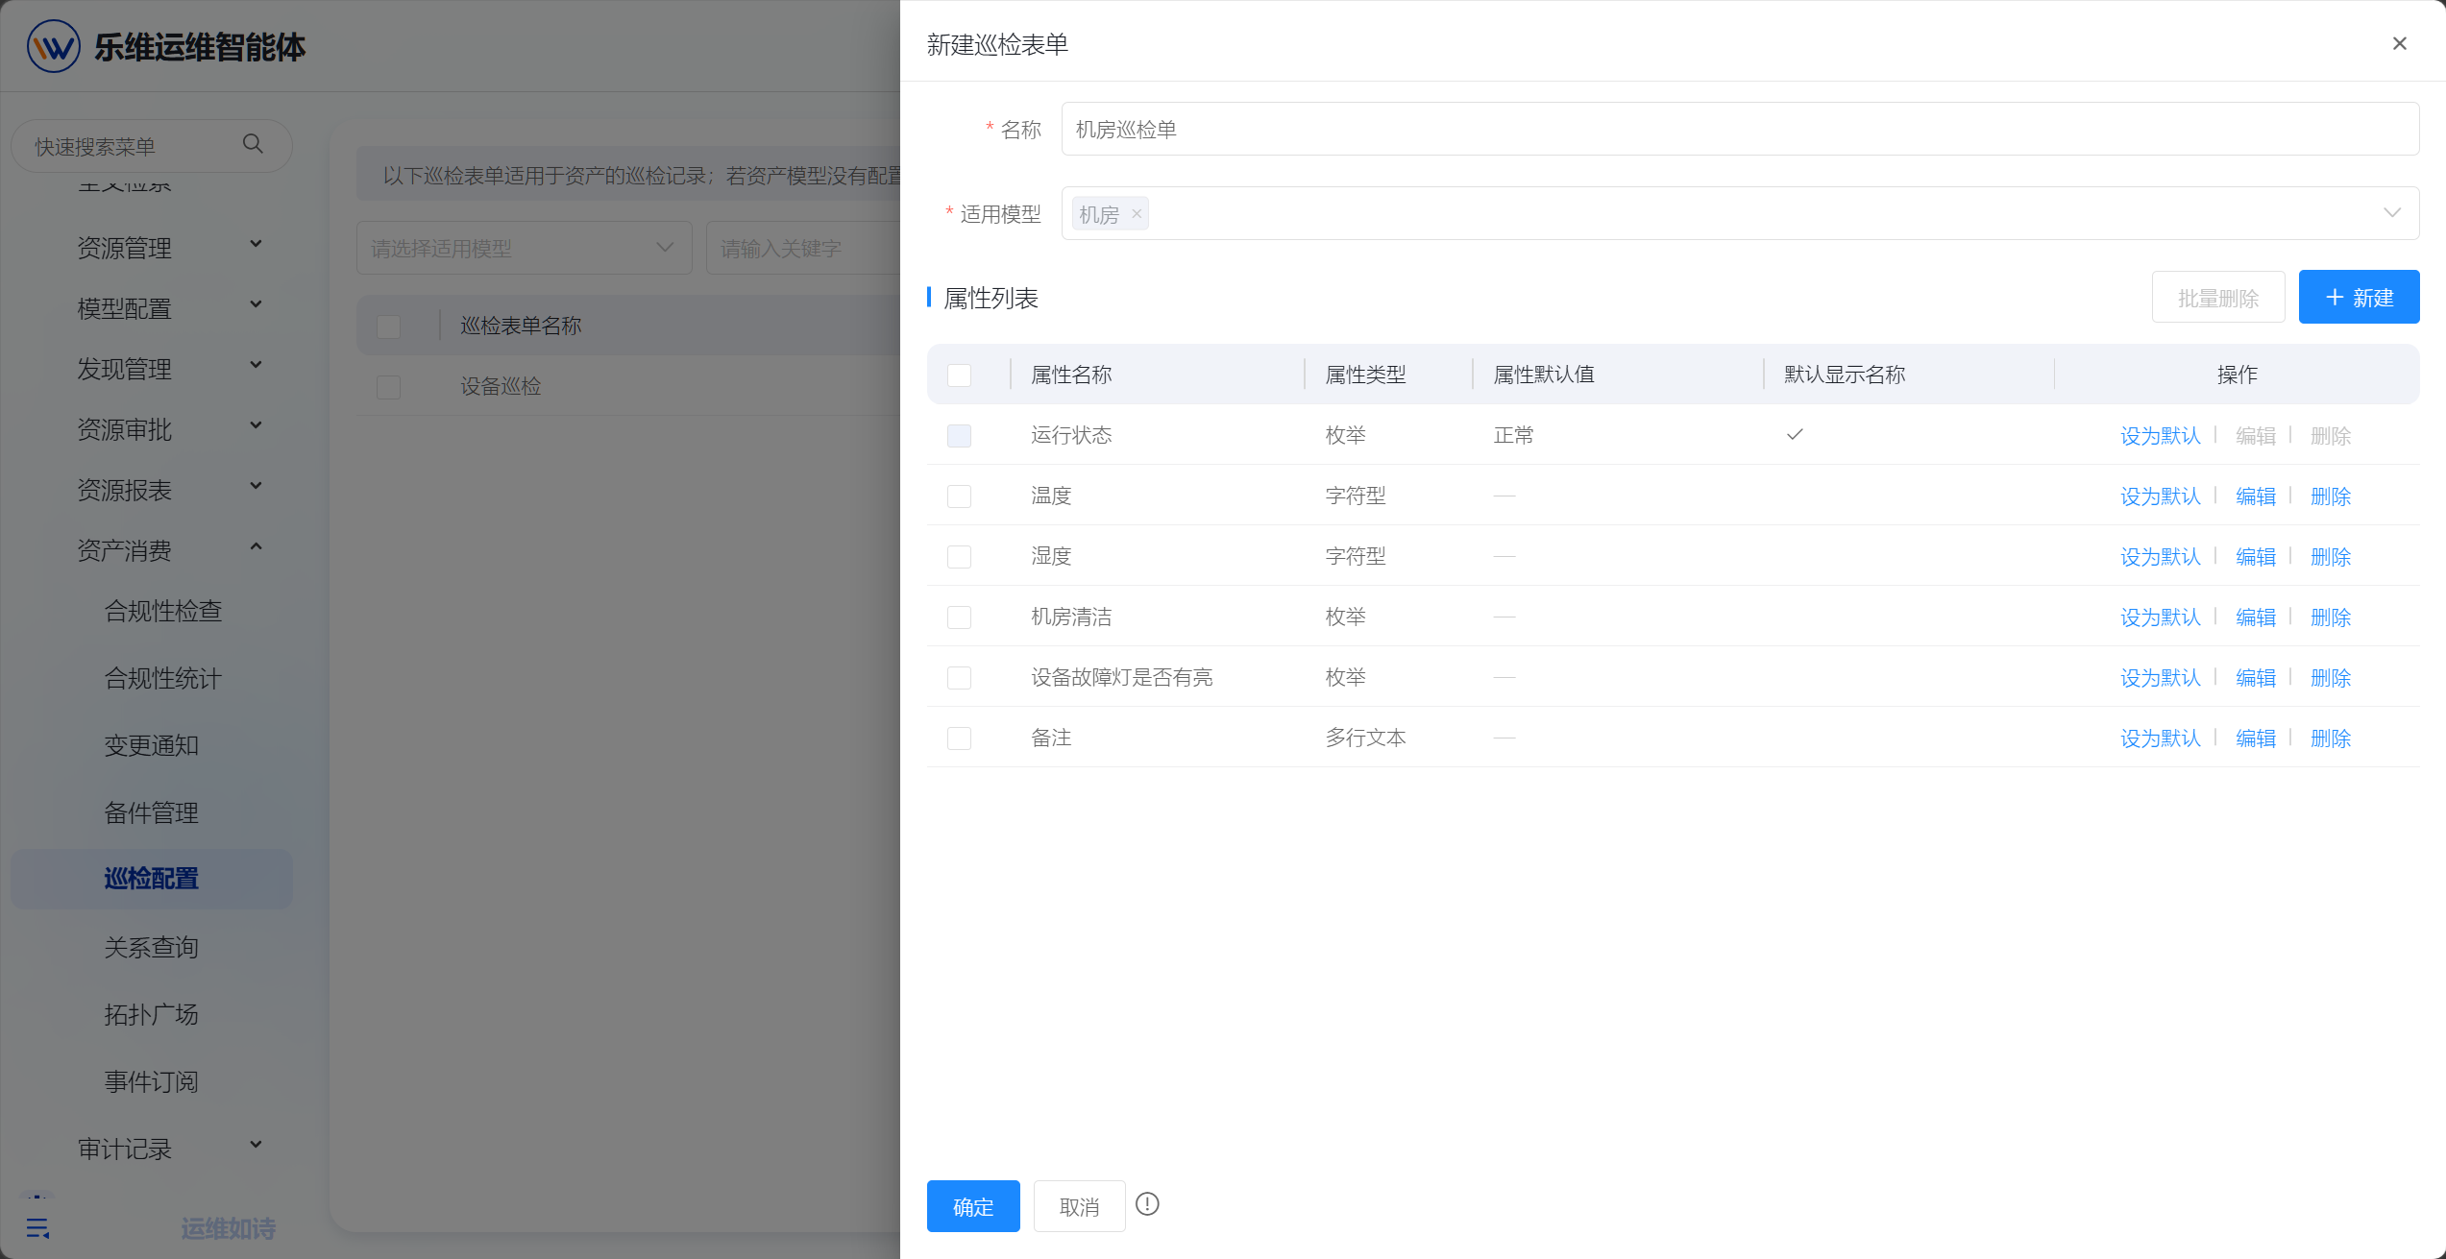Viewport: 2446px width, 1259px height.
Task: Click the 运维如诗 footer text
Action: coord(229,1228)
